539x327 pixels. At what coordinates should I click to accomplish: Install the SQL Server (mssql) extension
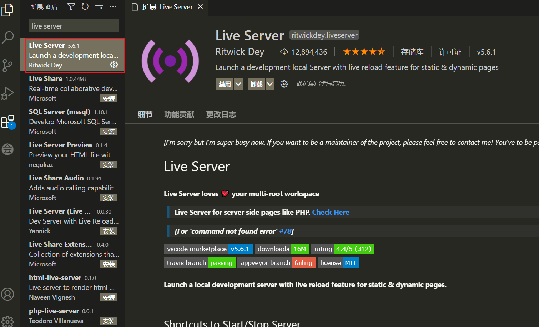(x=109, y=132)
